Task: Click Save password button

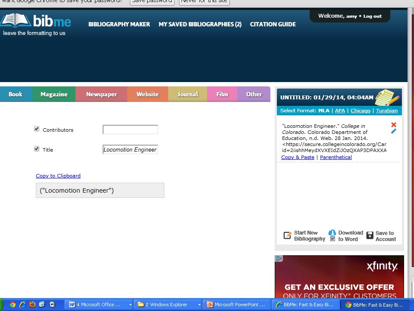Action: click(152, 2)
